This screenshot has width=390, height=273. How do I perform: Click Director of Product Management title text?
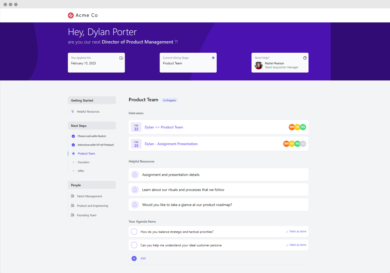coord(137,42)
